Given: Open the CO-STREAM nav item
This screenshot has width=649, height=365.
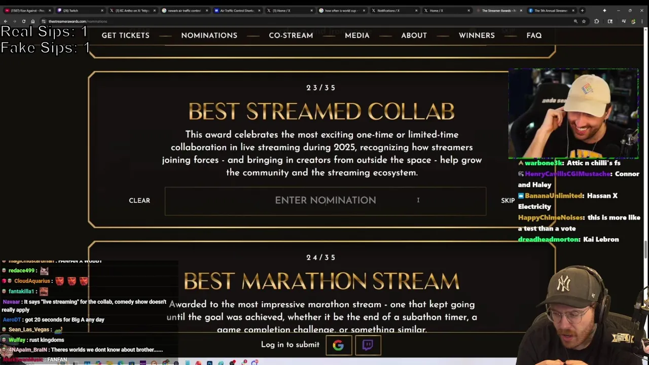Looking at the screenshot, I should (x=291, y=35).
